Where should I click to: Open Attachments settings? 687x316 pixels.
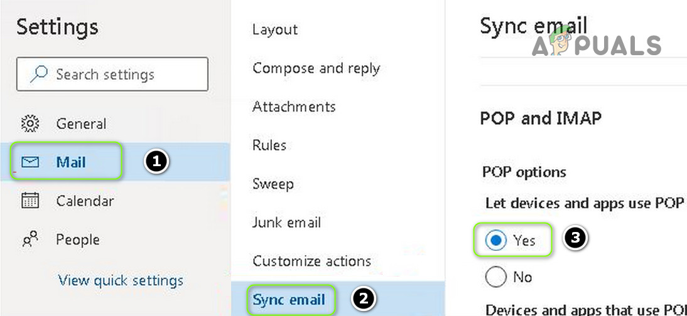(x=294, y=107)
